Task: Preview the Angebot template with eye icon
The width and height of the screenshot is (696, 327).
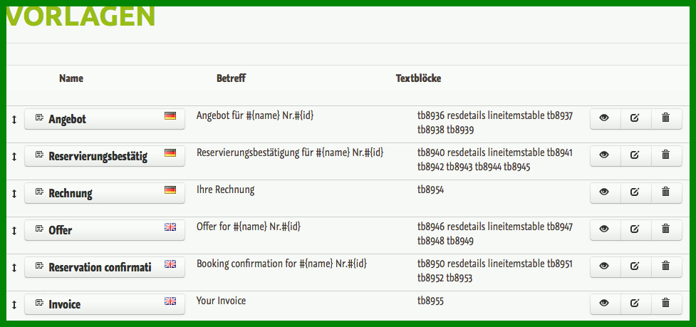Action: point(605,118)
